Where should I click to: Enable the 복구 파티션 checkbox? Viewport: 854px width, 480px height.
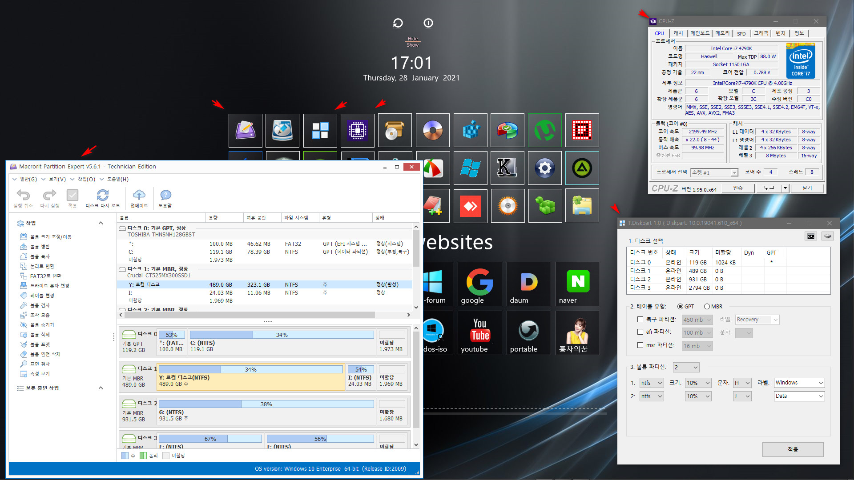(x=640, y=320)
